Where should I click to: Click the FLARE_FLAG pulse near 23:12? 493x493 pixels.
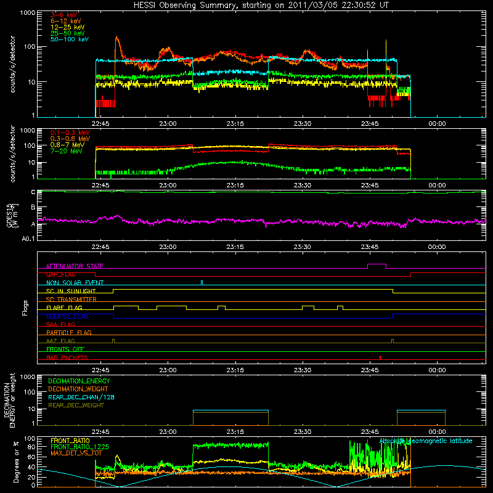[221, 306]
